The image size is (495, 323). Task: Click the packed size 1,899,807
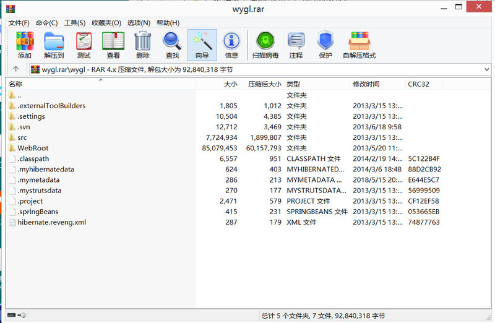265,137
